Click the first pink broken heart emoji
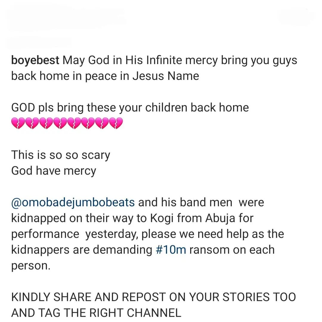Viewport: 322px width, 322px height. pyautogui.click(x=17, y=123)
